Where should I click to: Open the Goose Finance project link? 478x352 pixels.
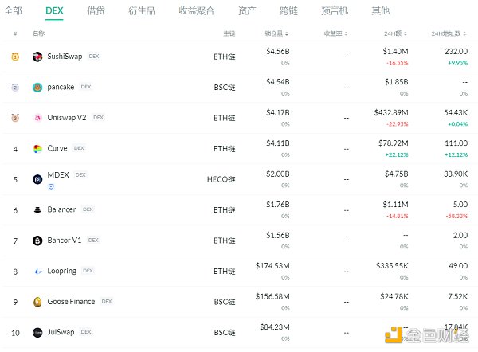tap(71, 302)
